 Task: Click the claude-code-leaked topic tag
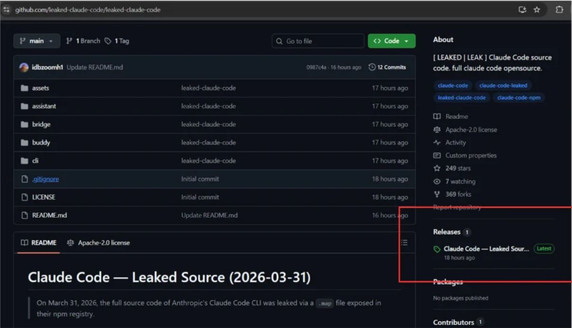503,85
